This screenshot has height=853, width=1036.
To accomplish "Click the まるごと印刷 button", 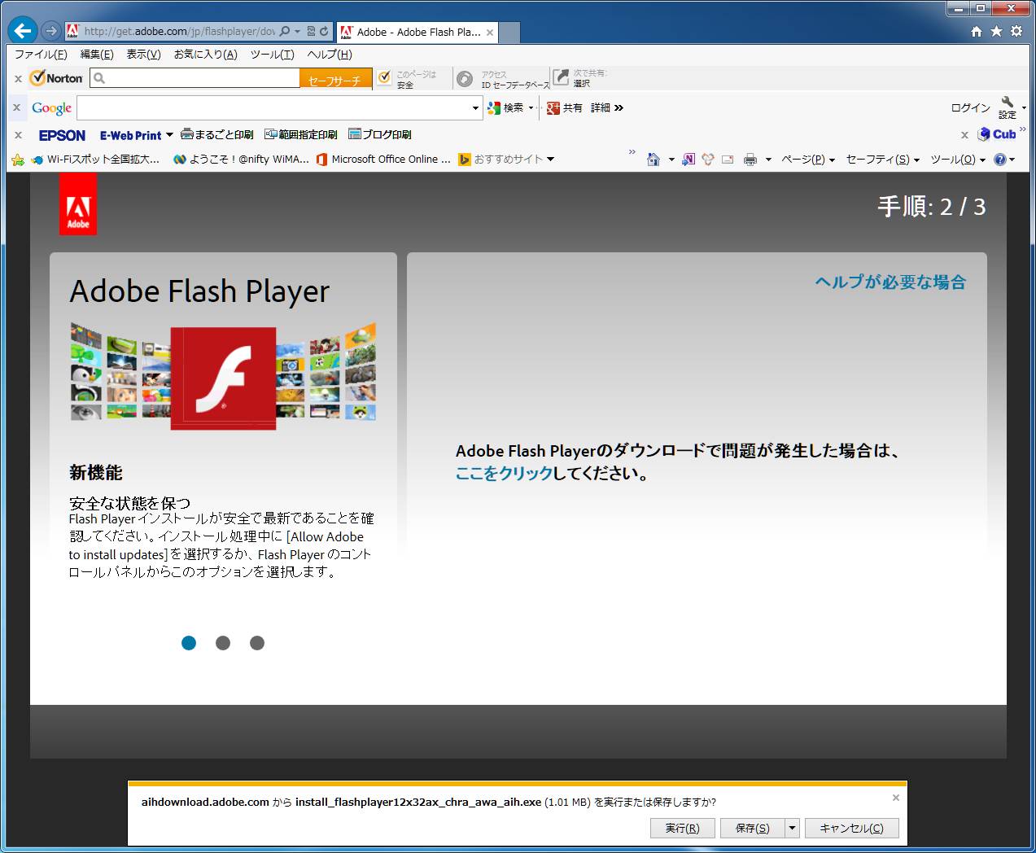I will pyautogui.click(x=216, y=135).
